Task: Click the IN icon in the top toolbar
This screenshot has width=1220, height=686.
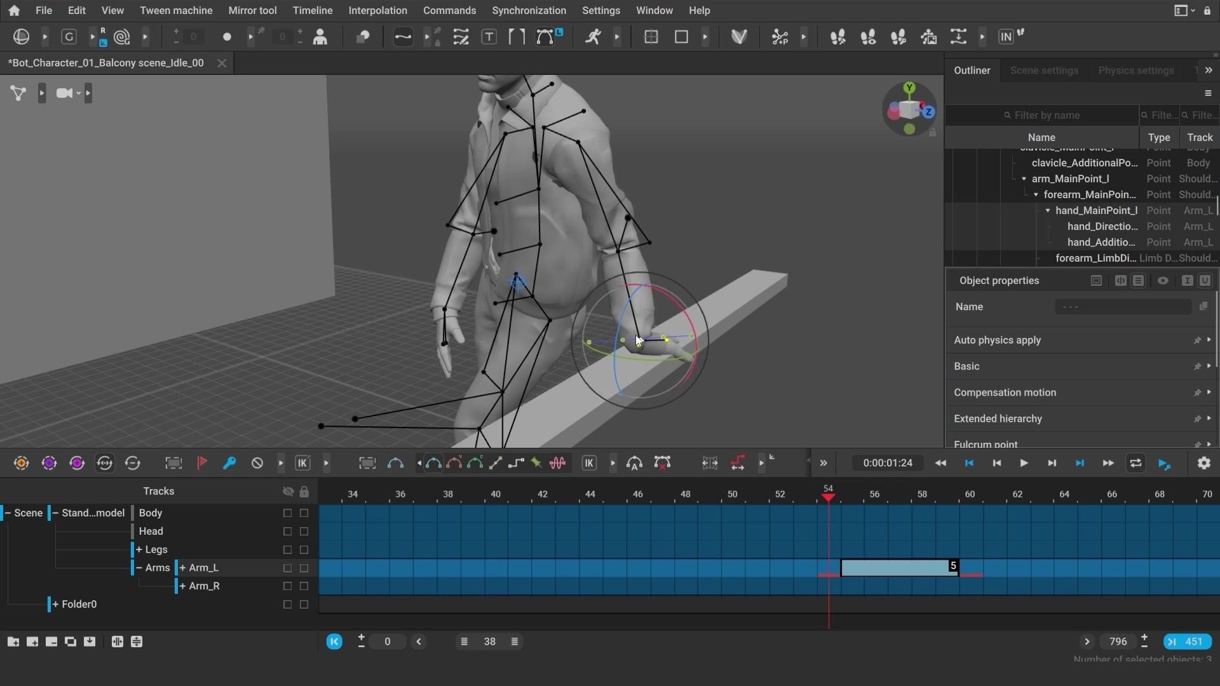Action: point(1006,37)
